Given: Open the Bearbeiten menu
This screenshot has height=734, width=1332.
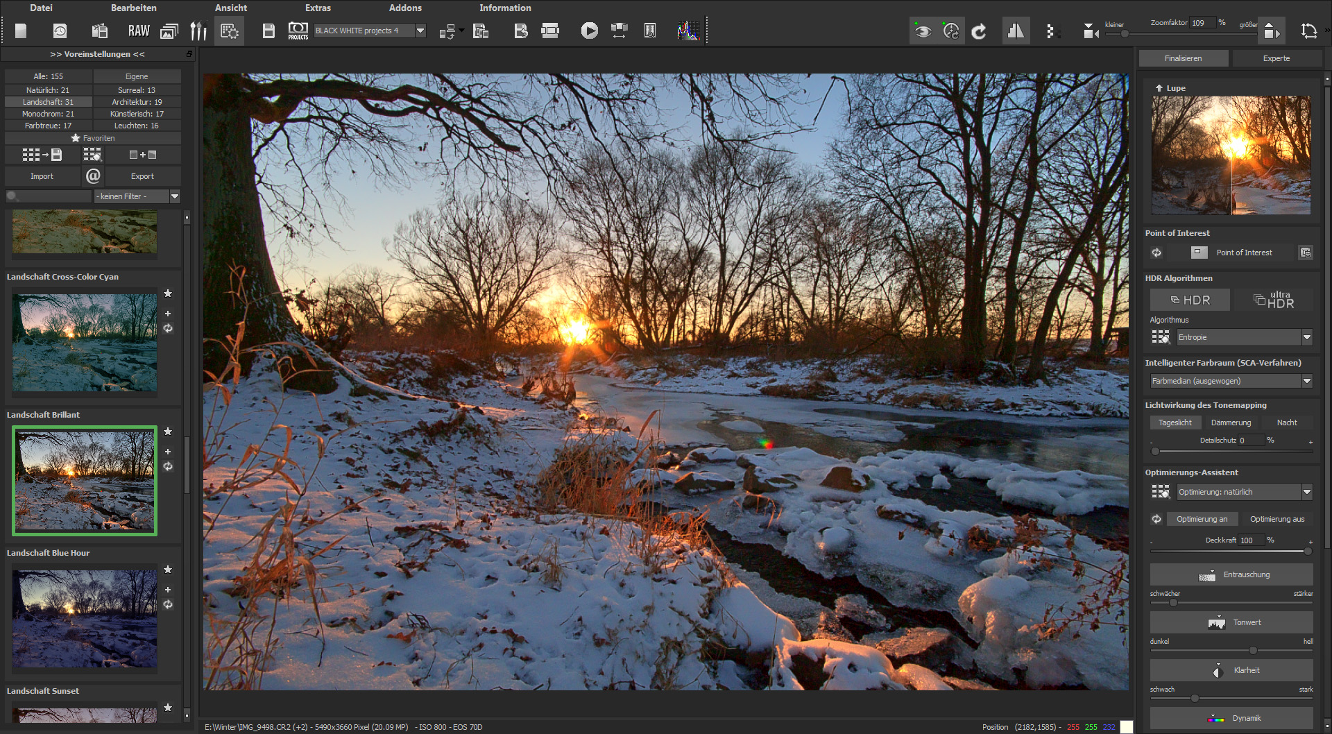Looking at the screenshot, I should click(133, 8).
